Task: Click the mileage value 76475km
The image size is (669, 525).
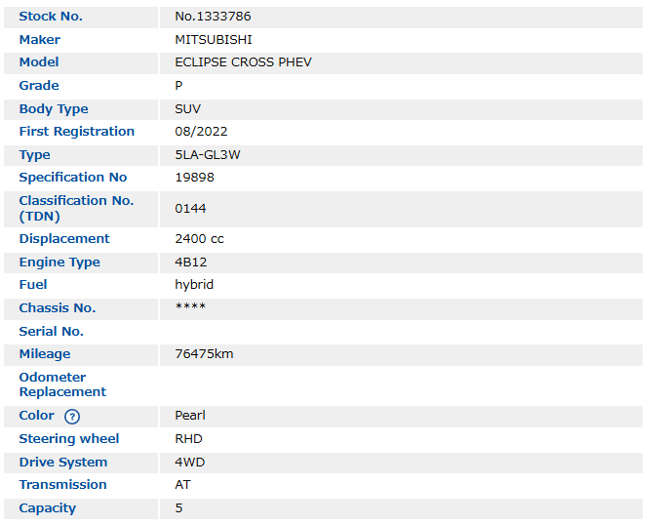Action: [204, 354]
